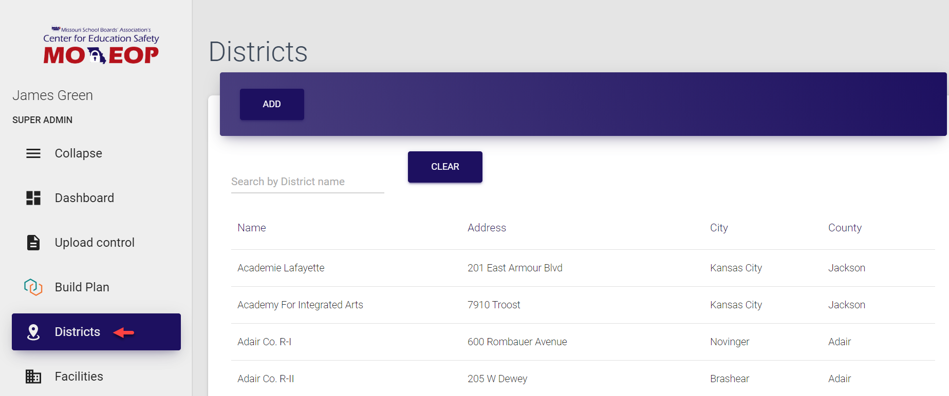Image resolution: width=949 pixels, height=396 pixels.
Task: Go to Build Plan section
Action: (82, 287)
